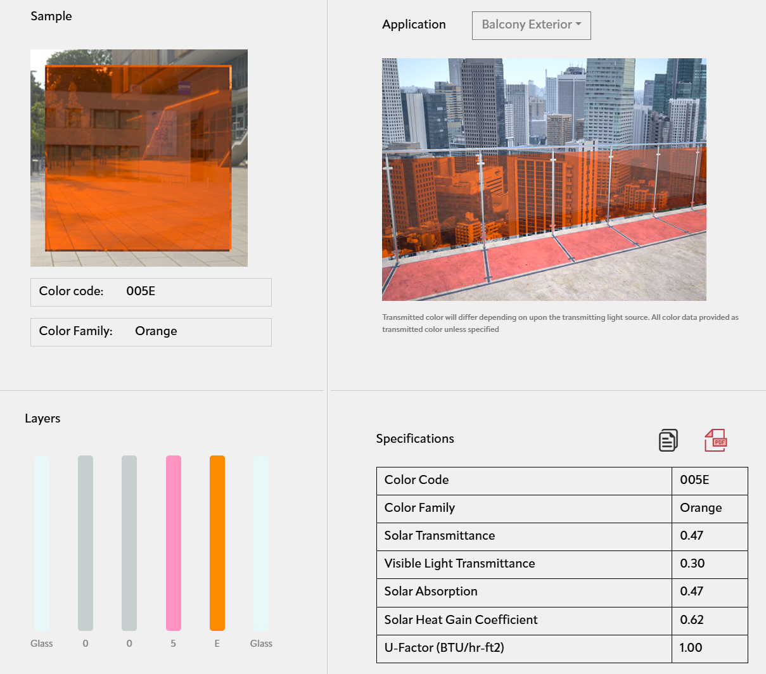Viewport: 766px width, 674px height.
Task: Click the Layers section heading
Action: pos(42,419)
